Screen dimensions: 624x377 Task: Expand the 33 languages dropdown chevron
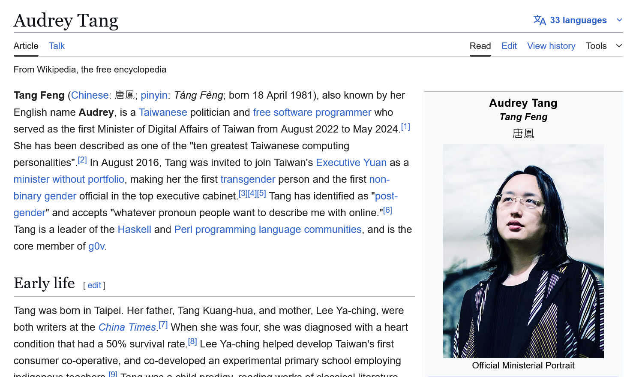(619, 20)
